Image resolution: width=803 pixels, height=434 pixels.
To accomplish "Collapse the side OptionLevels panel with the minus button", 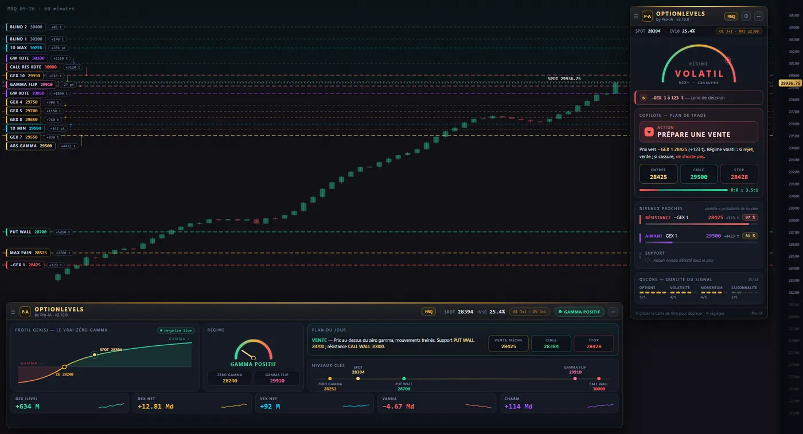I will (x=758, y=16).
